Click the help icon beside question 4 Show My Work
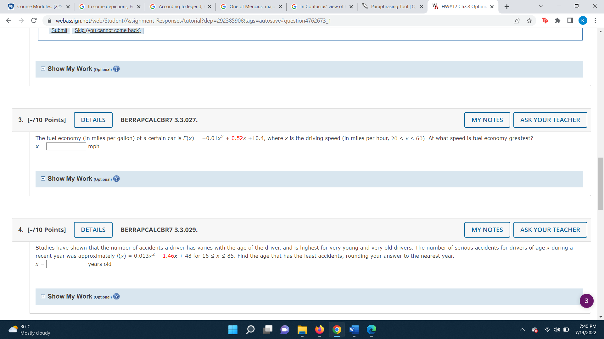Viewport: 604px width, 339px height. (x=116, y=297)
